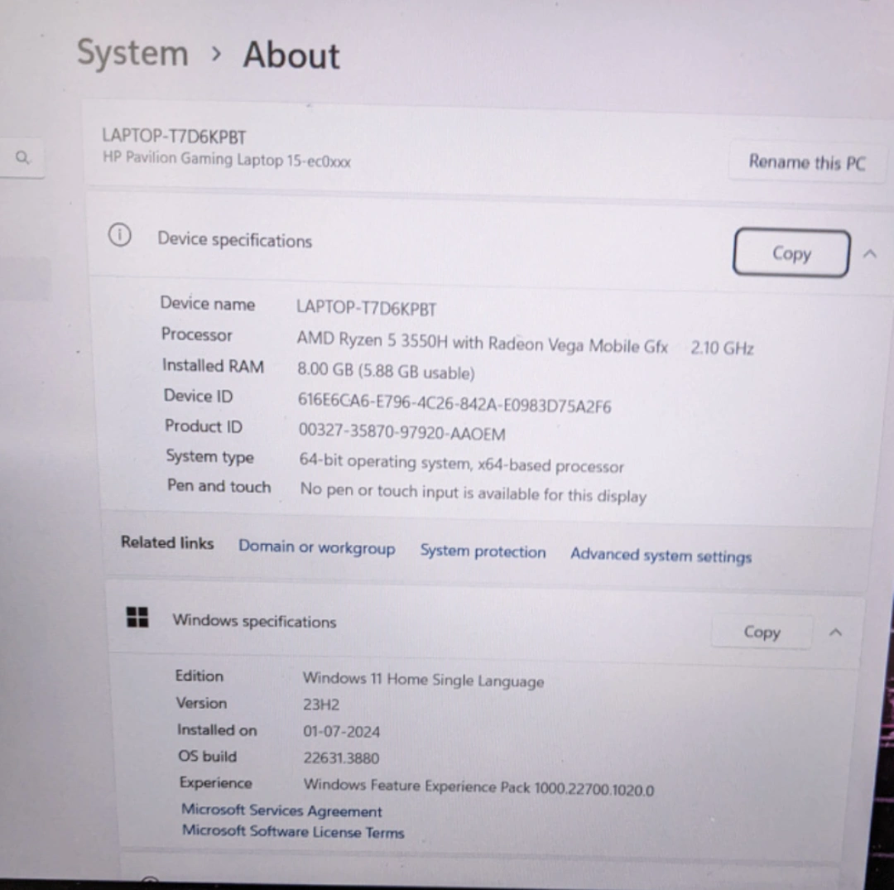The image size is (894, 890).
Task: Click the Product ID field label
Action: click(204, 426)
